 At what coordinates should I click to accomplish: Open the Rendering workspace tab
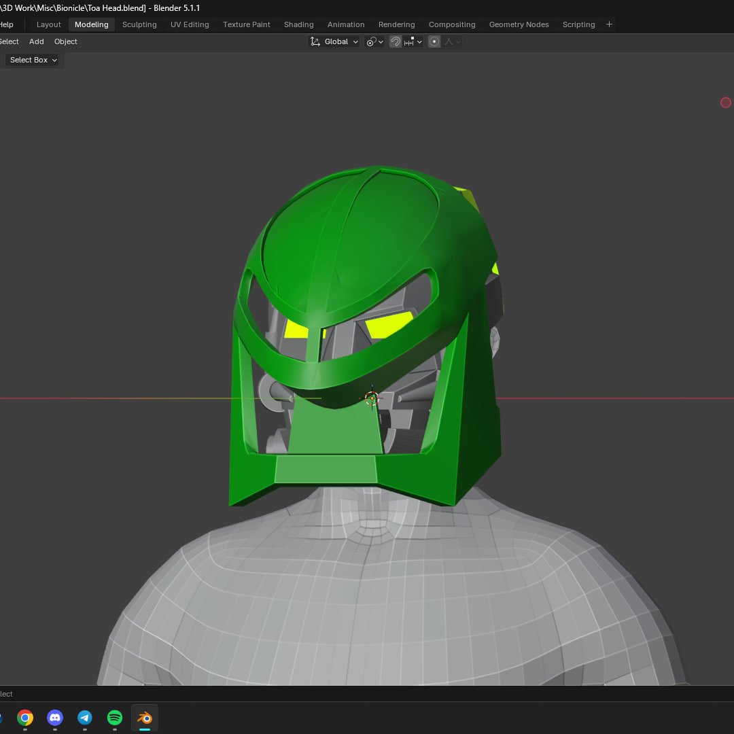point(396,24)
